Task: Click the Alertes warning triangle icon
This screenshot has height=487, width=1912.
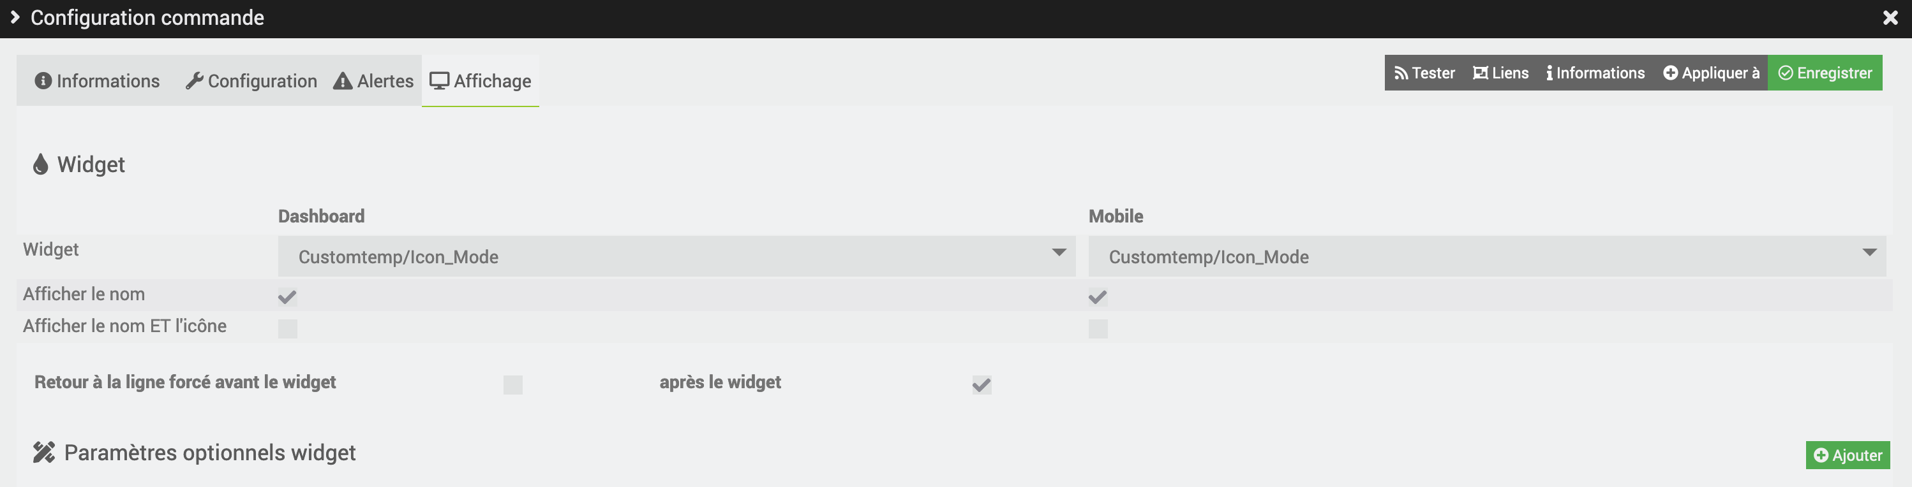Action: 342,81
